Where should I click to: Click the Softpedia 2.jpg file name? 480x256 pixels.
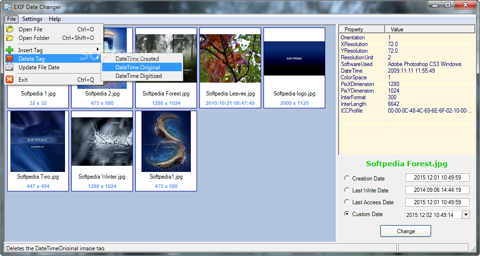pos(102,94)
